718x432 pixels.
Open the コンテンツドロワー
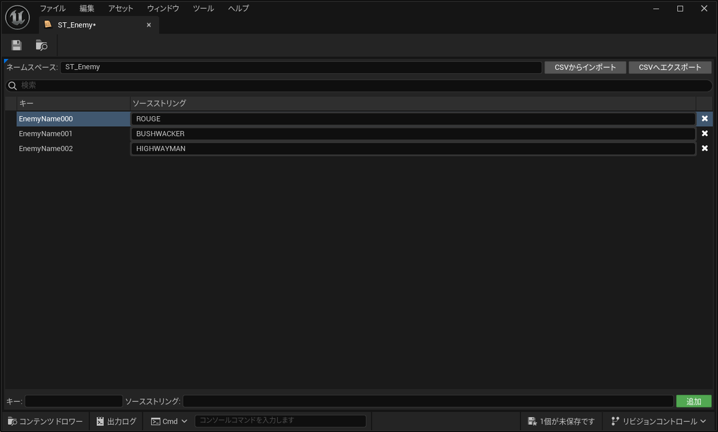tap(45, 421)
